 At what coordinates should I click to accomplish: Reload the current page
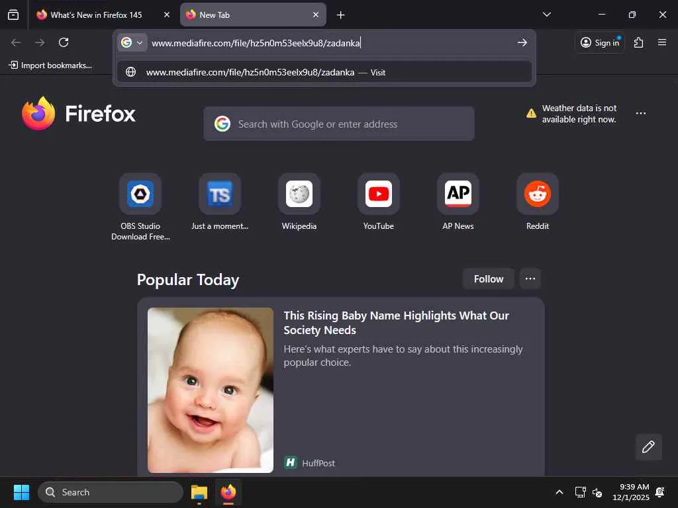64,42
